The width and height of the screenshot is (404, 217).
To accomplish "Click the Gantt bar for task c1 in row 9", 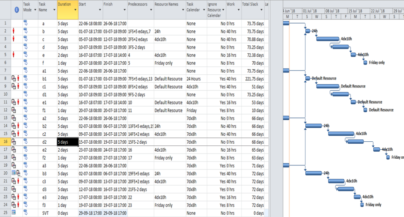I will pyautogui.click(x=328, y=86).
